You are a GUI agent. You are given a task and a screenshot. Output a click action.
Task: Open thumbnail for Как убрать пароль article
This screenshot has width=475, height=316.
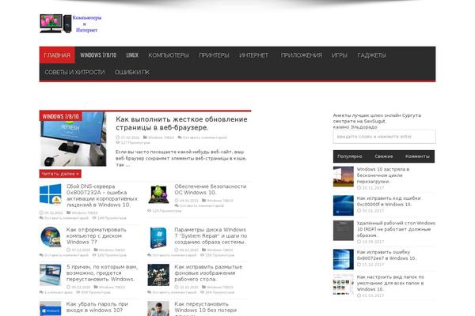pos(51,309)
